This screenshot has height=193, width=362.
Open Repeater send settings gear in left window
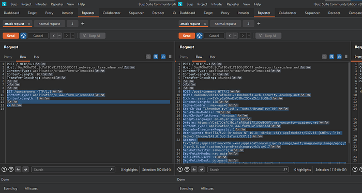click(x=23, y=36)
